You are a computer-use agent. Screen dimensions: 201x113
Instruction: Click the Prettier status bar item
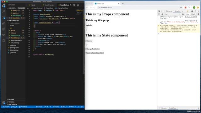click(x=73, y=107)
